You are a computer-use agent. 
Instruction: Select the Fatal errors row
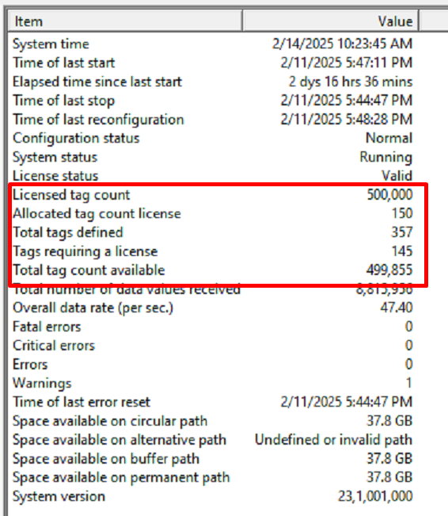click(213, 327)
